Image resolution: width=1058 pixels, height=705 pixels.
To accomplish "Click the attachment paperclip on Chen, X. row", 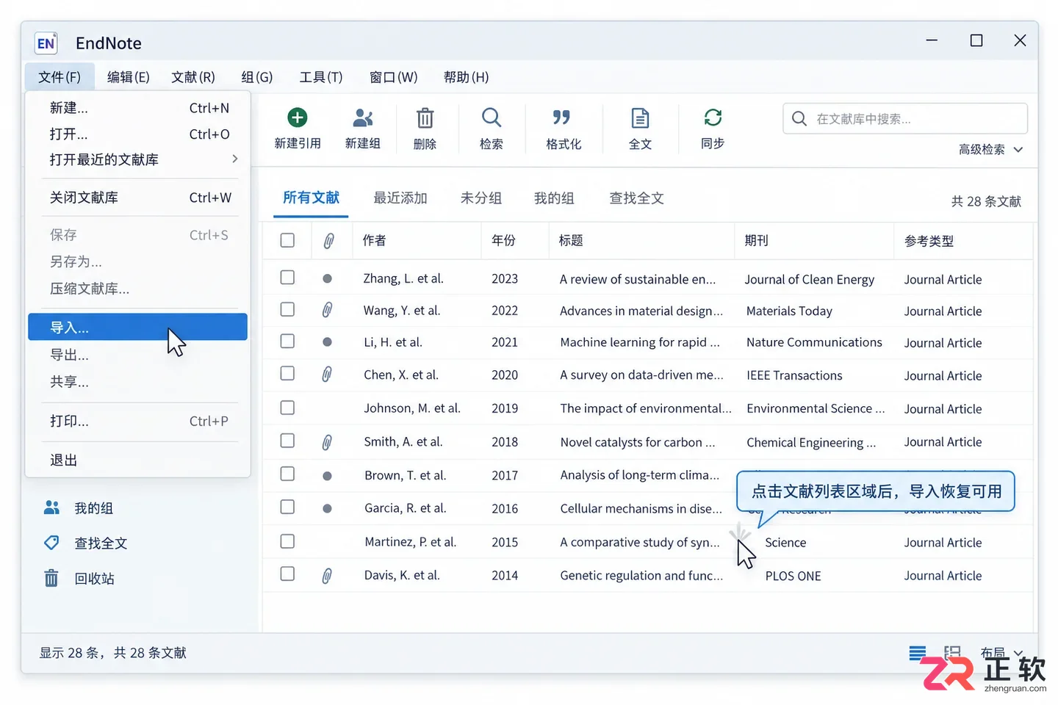I will pyautogui.click(x=327, y=375).
